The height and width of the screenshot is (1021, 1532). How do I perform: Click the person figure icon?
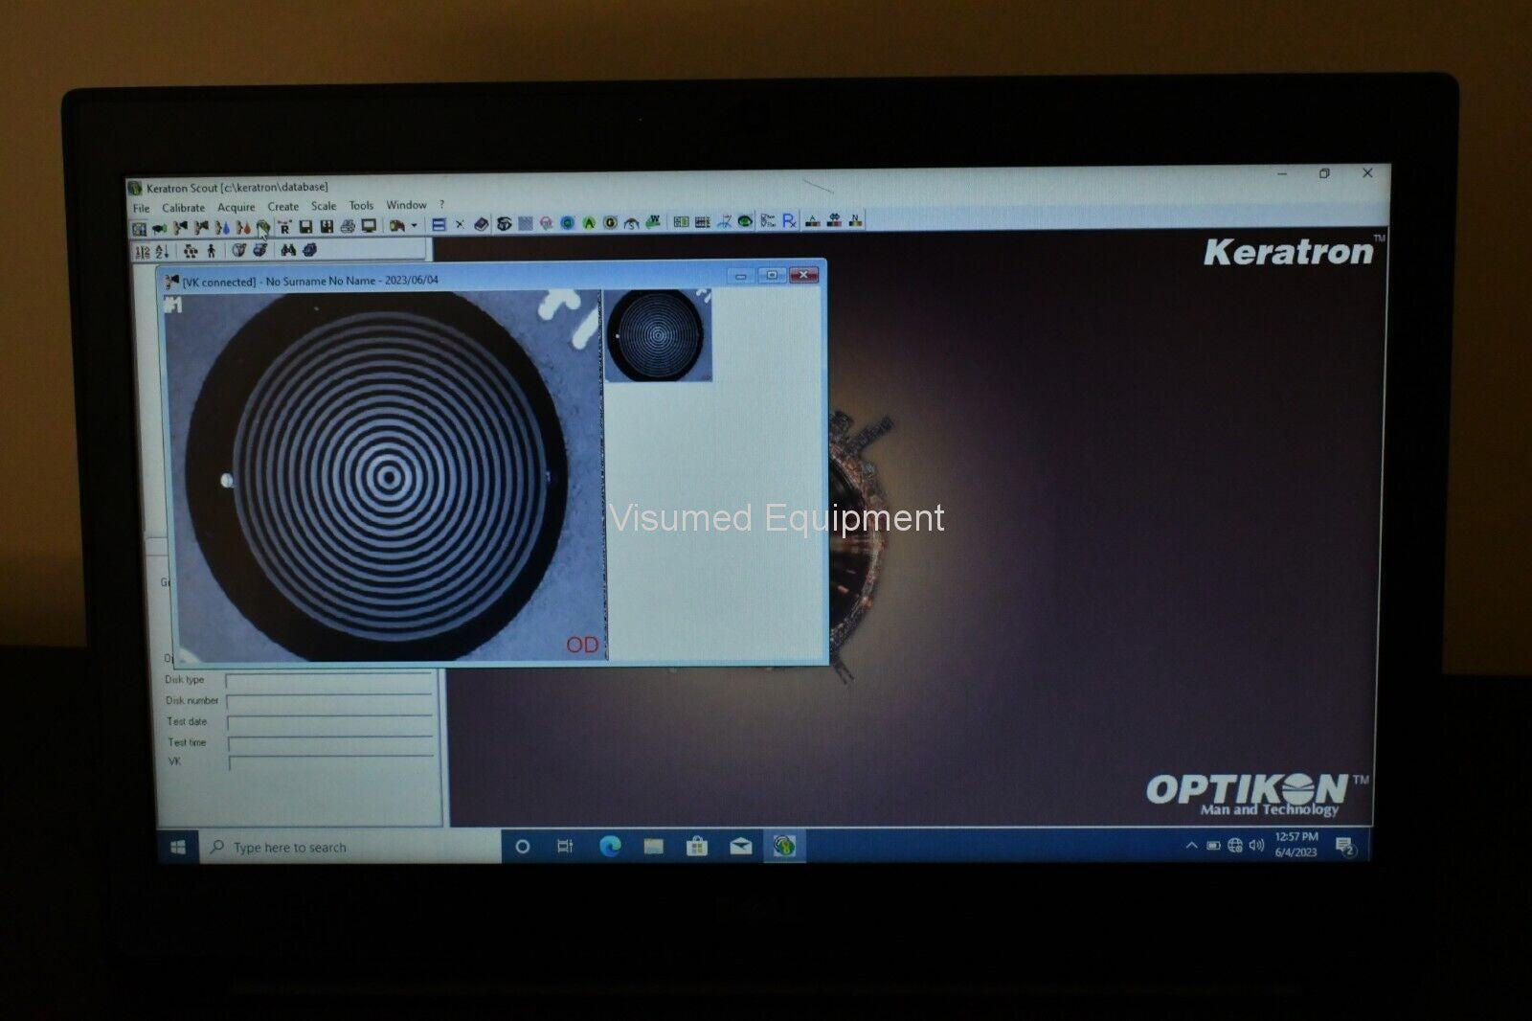211,251
